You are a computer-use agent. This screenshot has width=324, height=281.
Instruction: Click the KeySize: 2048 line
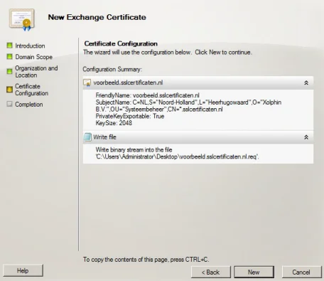114,123
